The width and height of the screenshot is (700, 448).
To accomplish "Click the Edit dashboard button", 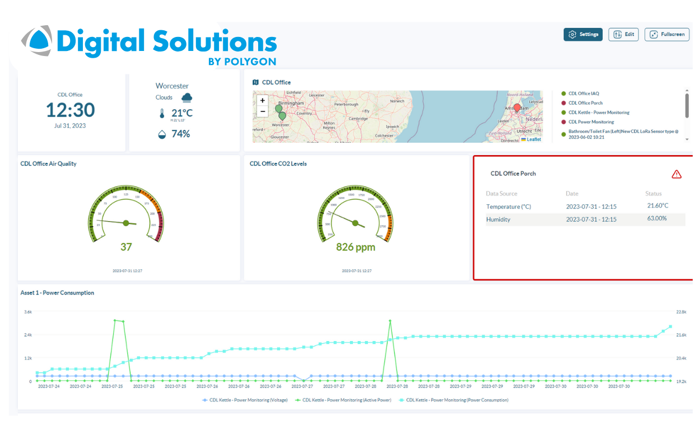I will 624,35.
